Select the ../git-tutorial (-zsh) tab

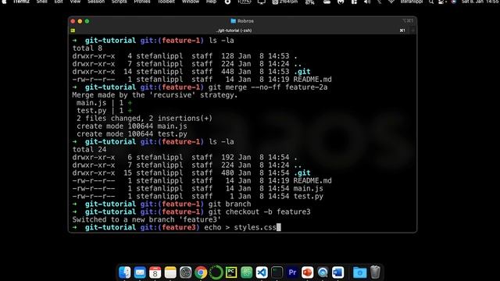(234, 30)
